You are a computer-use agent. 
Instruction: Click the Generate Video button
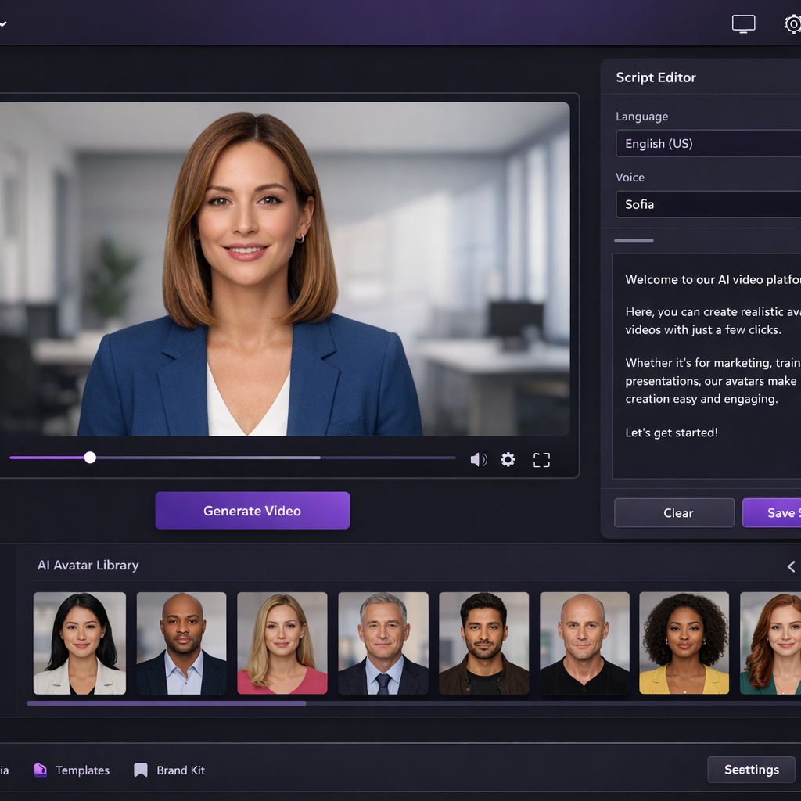click(x=252, y=510)
